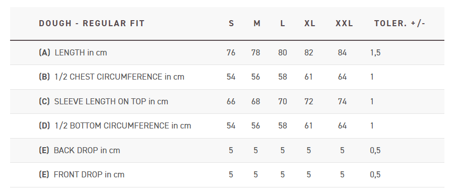Click the (A) LENGTH in cm row label
Image resolution: width=460 pixels, height=193 pixels.
point(73,52)
